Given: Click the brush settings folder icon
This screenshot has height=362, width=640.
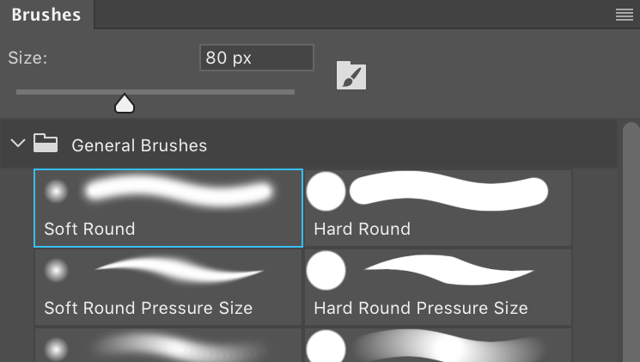Looking at the screenshot, I should [351, 75].
